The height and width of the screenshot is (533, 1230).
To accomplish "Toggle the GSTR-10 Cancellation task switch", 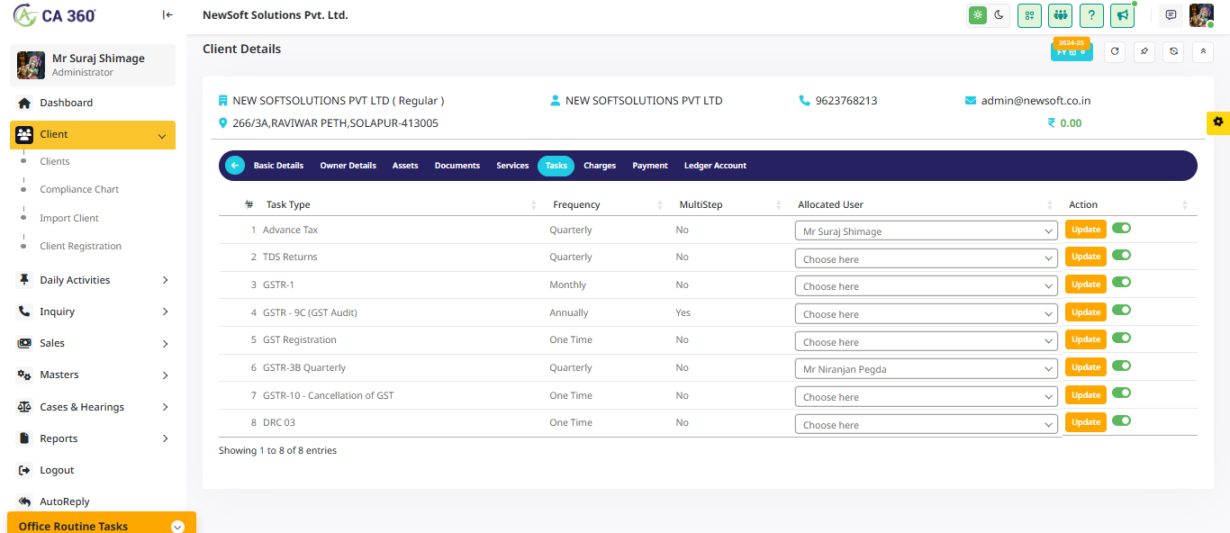I will pos(1121,393).
